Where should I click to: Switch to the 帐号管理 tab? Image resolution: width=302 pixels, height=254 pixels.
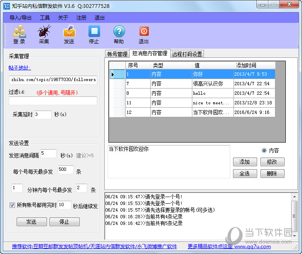coord(117,54)
